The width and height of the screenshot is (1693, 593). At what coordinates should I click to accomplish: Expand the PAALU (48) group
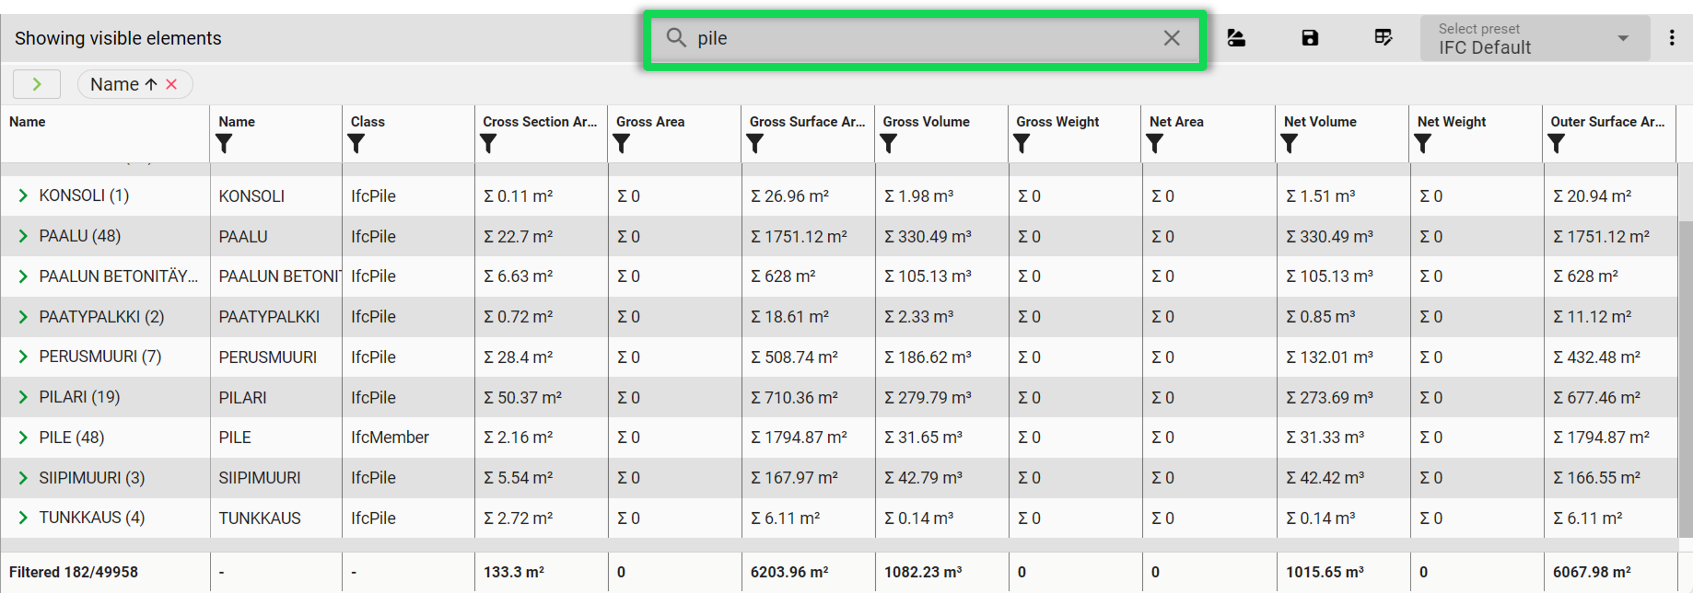pyautogui.click(x=23, y=236)
